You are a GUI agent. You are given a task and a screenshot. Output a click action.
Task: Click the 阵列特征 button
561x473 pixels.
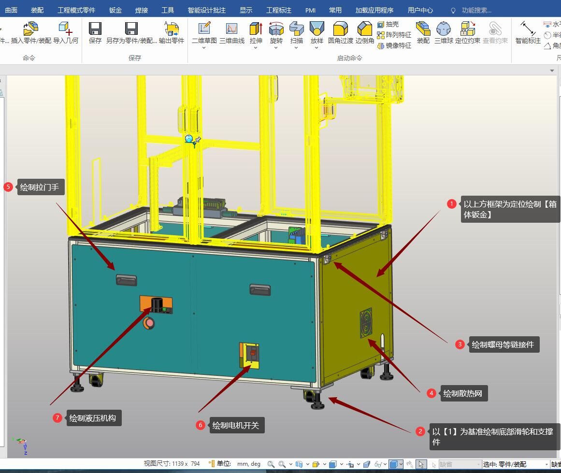coord(394,35)
